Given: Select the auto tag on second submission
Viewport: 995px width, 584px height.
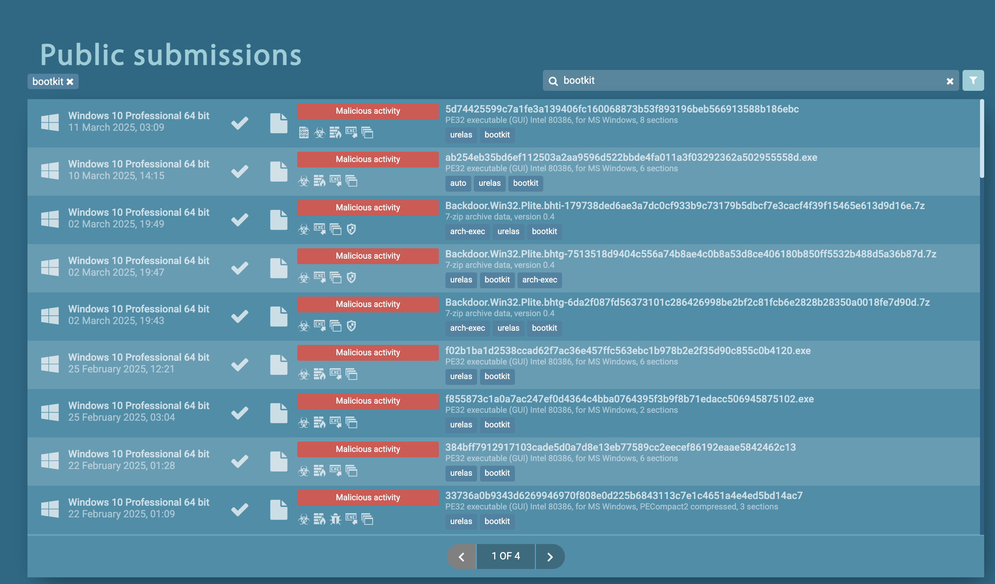Looking at the screenshot, I should click(458, 183).
